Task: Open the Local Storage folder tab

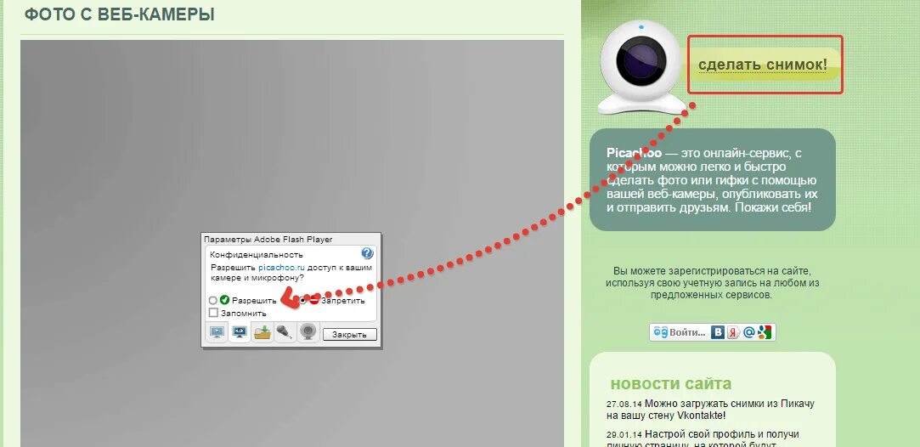Action: 262,332
